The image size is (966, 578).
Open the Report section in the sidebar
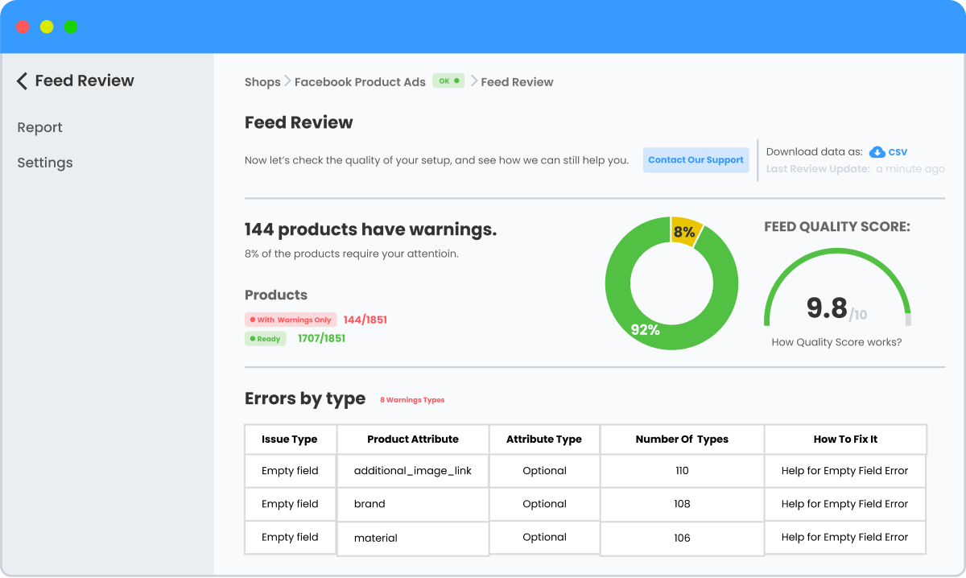[x=39, y=127]
